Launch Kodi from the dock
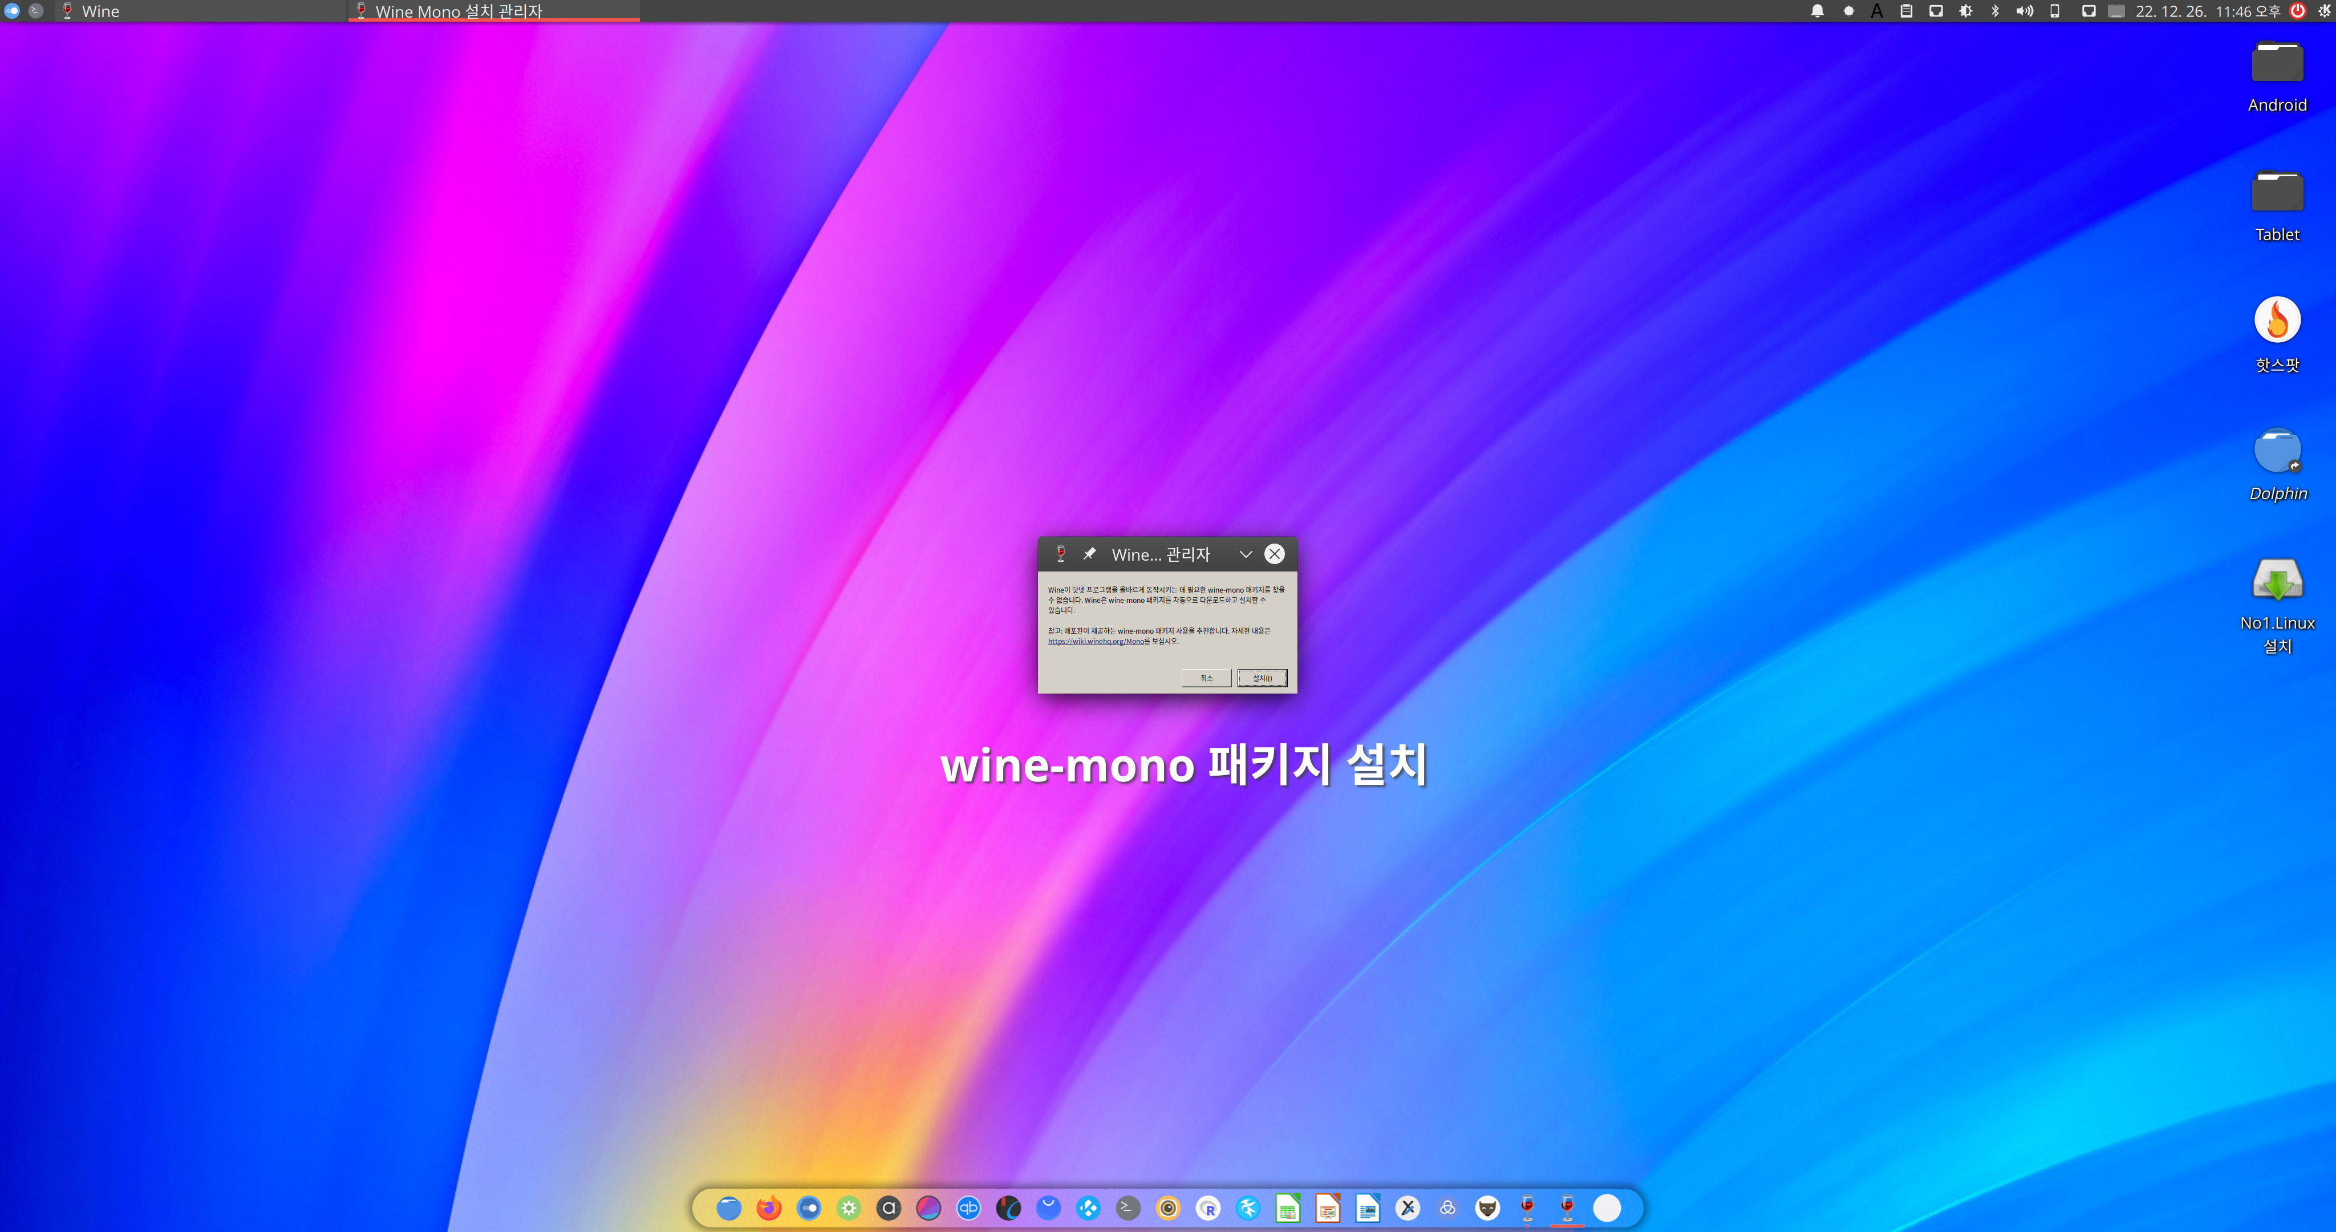The image size is (2336, 1232). coord(1088,1207)
